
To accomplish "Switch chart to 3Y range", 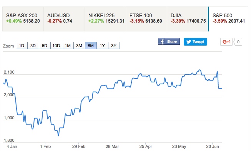I will pos(114,46).
